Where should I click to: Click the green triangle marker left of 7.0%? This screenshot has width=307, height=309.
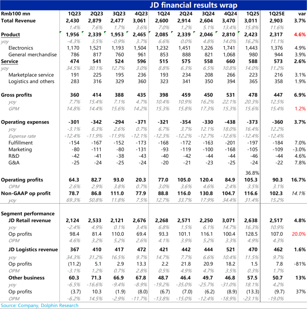150,32
